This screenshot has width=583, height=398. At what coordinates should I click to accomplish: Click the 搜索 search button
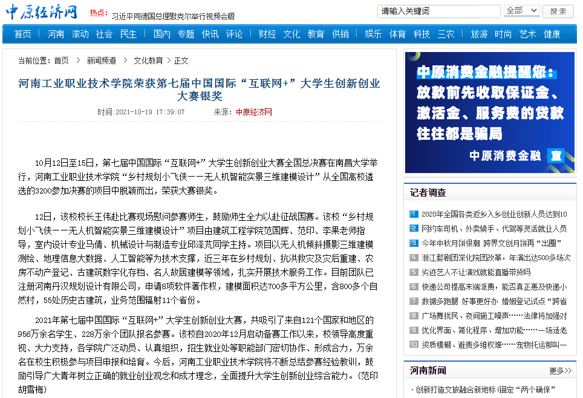(558, 11)
